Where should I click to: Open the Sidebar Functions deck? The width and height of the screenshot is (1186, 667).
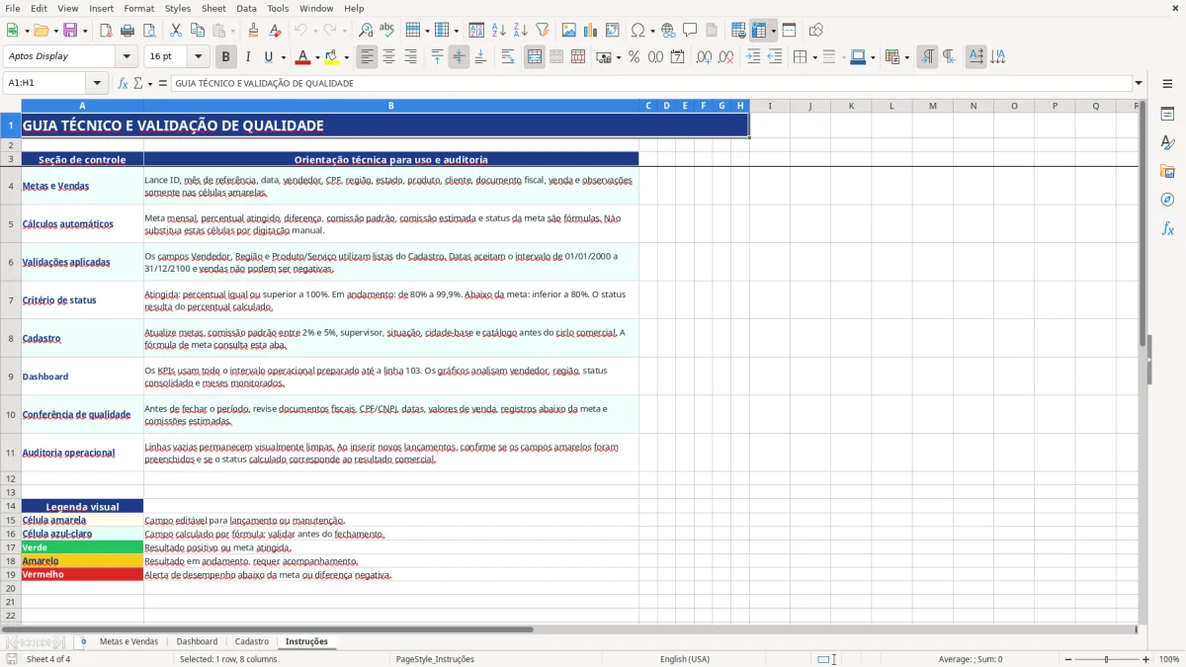click(1167, 229)
